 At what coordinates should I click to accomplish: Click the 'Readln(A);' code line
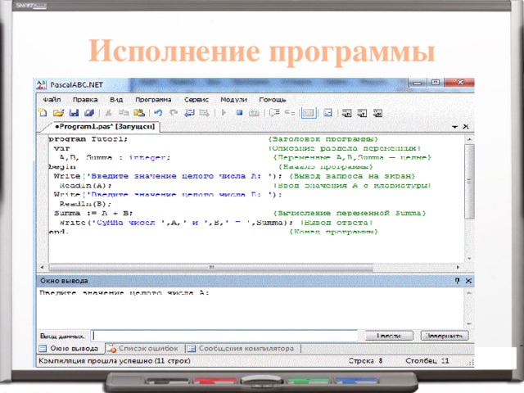(85, 185)
